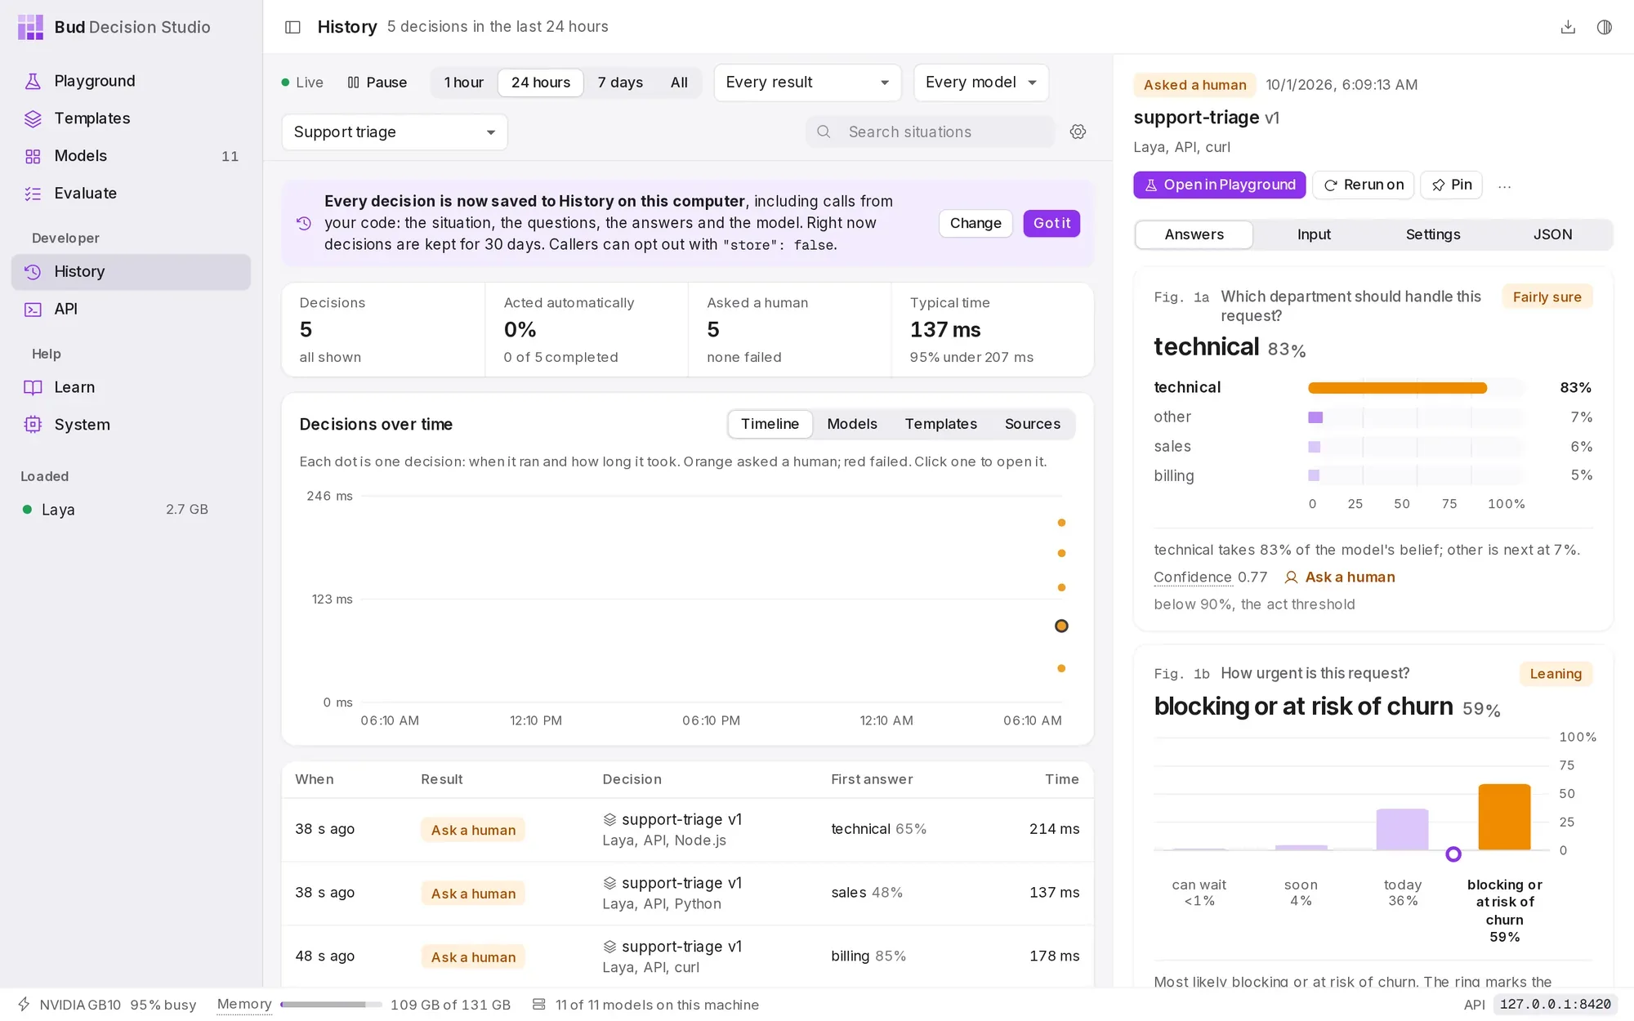
Task: Click the Rerun on button
Action: 1364,185
